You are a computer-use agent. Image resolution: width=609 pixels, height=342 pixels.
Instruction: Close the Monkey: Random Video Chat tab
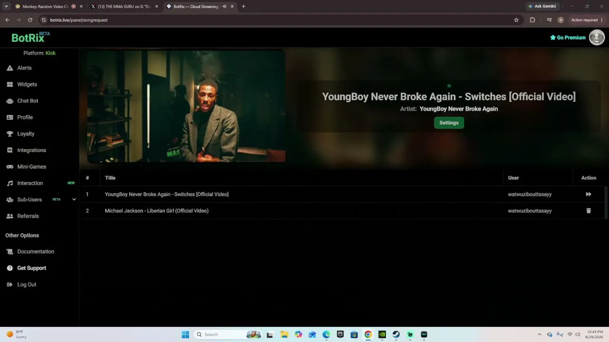pos(81,7)
